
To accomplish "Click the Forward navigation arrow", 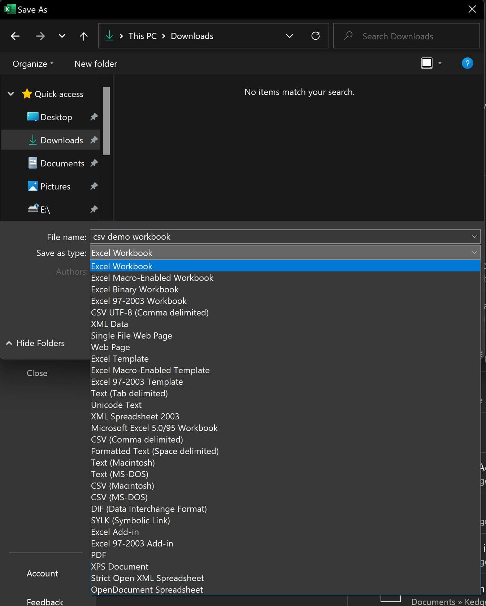I will point(40,36).
